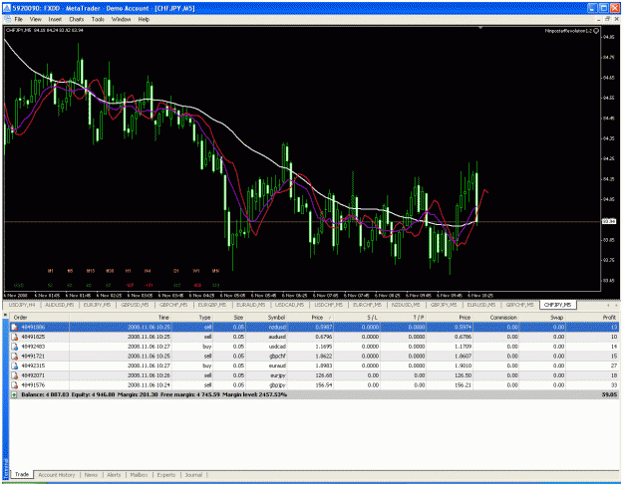The height and width of the screenshot is (484, 623).
Task: Open the News tab in Terminal
Action: pyautogui.click(x=91, y=475)
